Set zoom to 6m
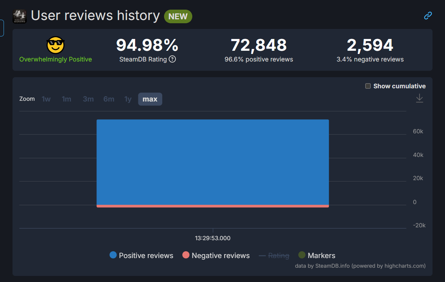Viewport: 445px width, 282px height. click(109, 99)
